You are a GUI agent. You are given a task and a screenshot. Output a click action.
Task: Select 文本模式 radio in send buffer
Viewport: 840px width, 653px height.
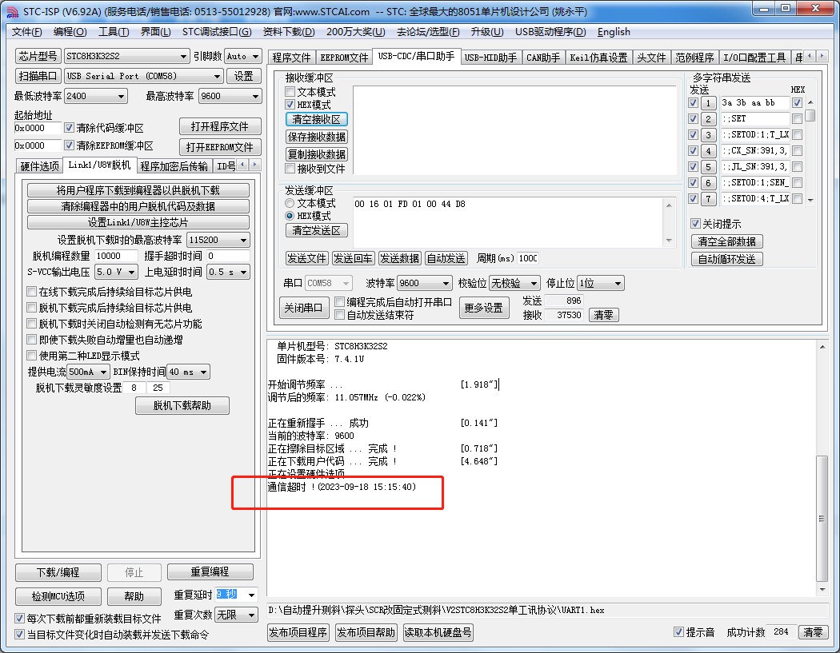290,203
